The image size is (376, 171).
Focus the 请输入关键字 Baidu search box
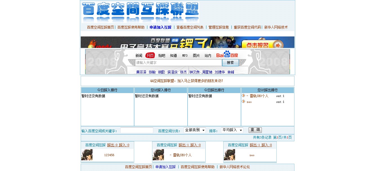coord(179,63)
